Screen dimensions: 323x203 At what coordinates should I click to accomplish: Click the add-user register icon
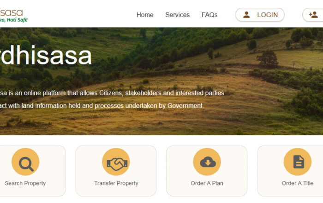(x=313, y=15)
